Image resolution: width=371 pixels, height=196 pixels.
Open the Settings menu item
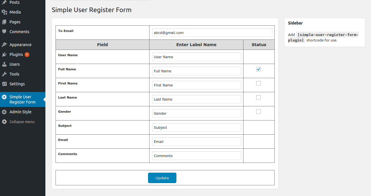click(17, 84)
